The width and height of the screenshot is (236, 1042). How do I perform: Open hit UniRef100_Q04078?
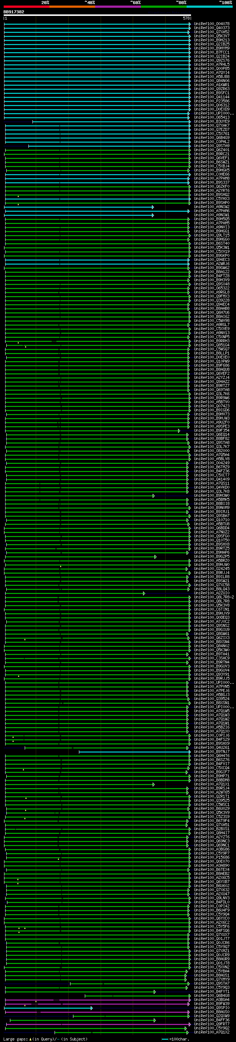[212, 24]
